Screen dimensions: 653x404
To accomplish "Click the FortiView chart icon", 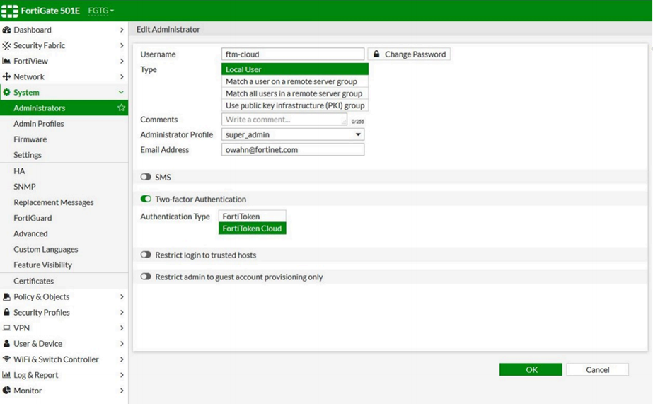I will click(6, 62).
